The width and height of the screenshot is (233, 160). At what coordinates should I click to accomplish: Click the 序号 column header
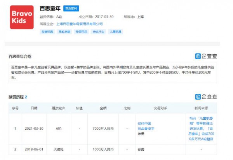[x=15, y=108]
